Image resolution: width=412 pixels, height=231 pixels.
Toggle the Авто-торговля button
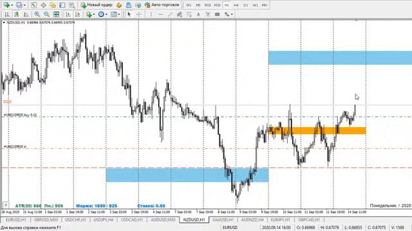point(162,5)
